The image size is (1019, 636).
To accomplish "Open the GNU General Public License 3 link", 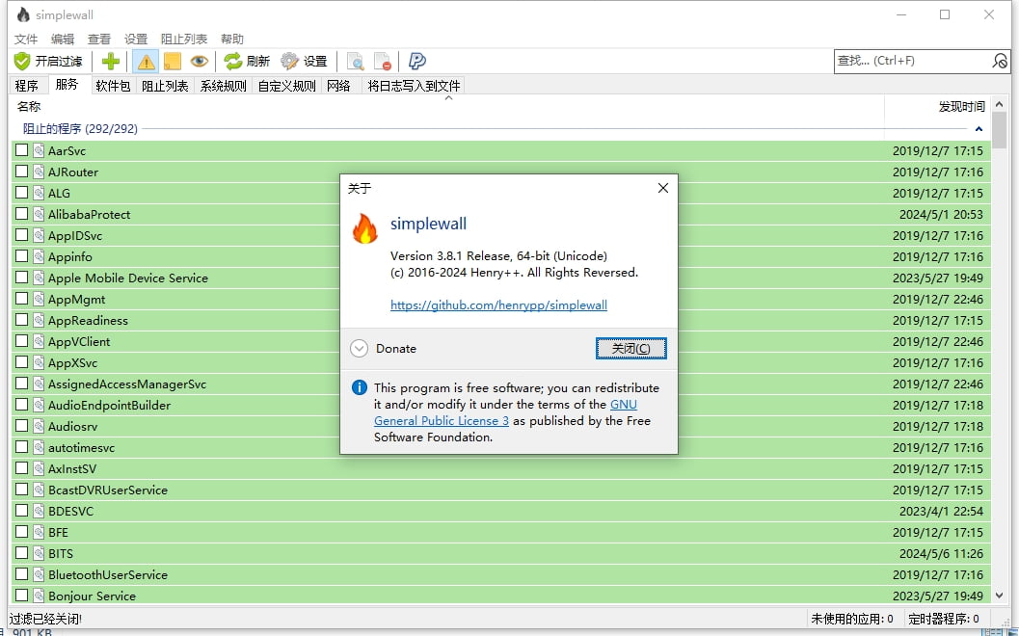I will [x=505, y=412].
